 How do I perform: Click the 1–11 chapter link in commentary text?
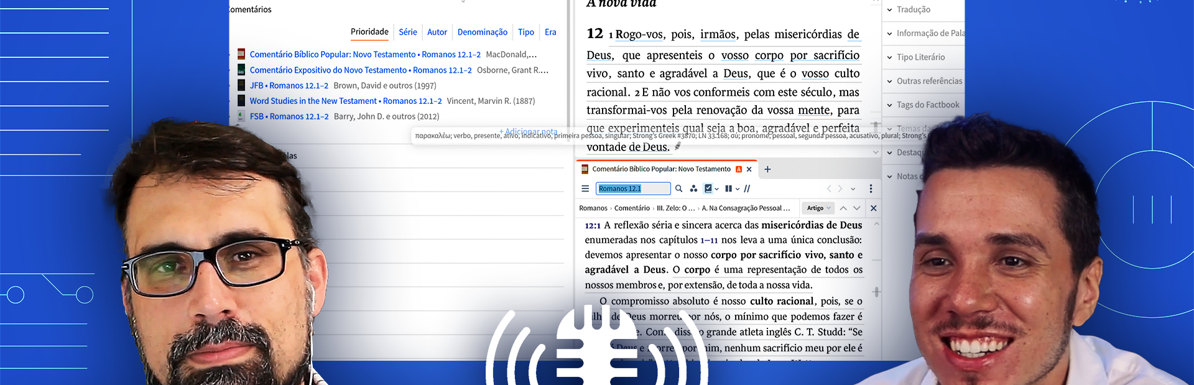tap(709, 240)
